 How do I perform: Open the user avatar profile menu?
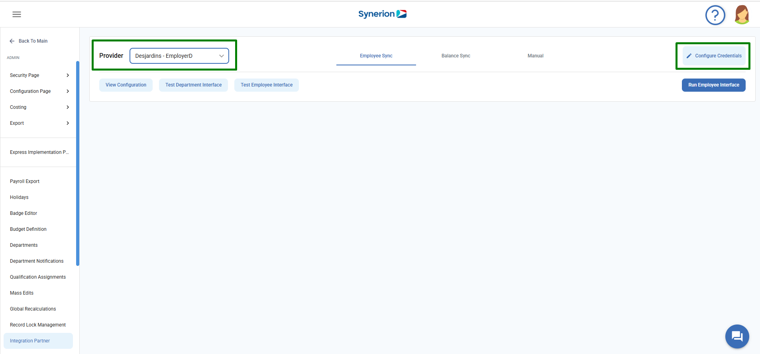(x=742, y=15)
